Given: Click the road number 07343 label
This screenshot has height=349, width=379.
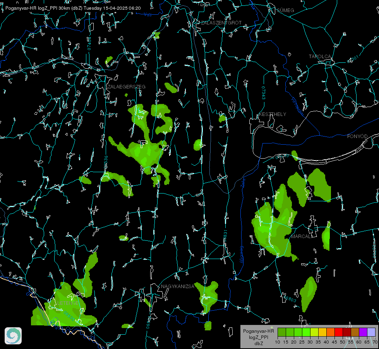Looking at the screenshot, I should (264, 93).
